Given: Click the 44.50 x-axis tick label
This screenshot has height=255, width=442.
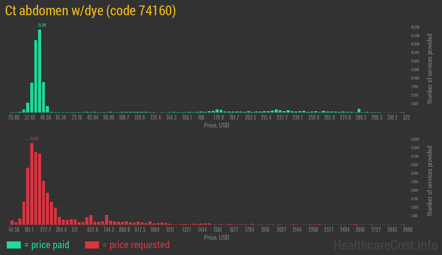Looking at the screenshot, I should [x=14, y=230].
